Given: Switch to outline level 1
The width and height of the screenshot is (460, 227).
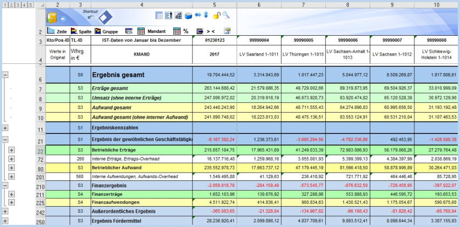Looking at the screenshot, I should (x=4, y=4).
